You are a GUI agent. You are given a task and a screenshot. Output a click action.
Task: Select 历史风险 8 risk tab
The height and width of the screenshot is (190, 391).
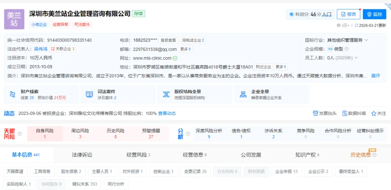115,134
